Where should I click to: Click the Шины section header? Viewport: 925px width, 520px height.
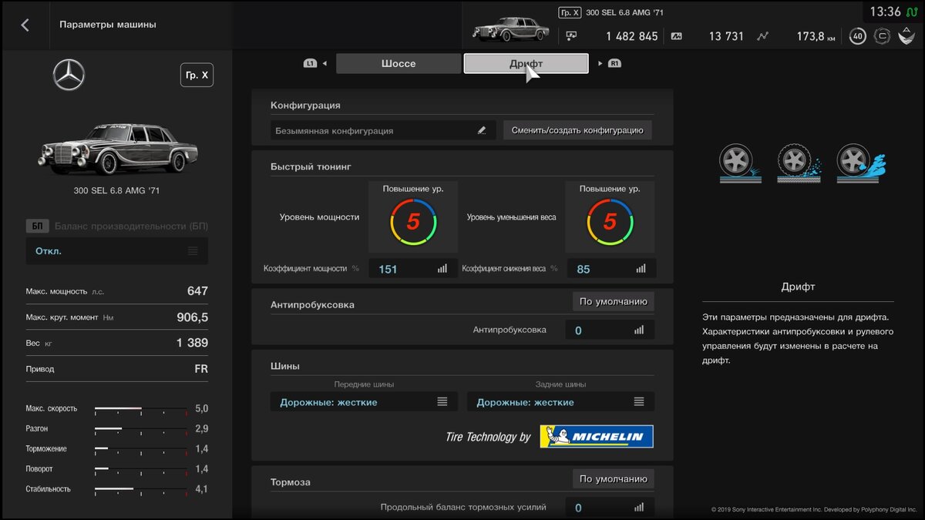tap(285, 366)
